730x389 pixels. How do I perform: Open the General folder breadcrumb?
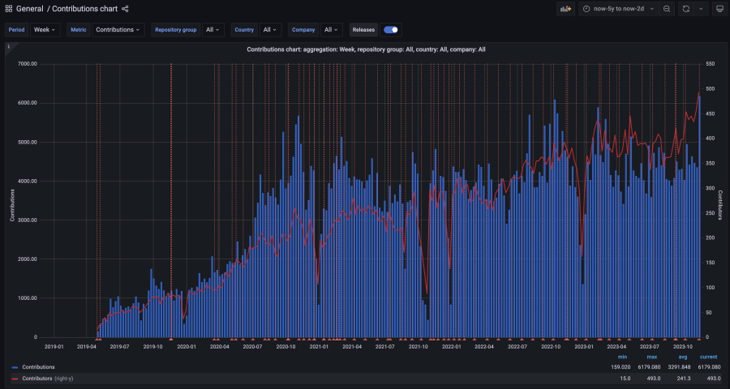click(x=30, y=9)
